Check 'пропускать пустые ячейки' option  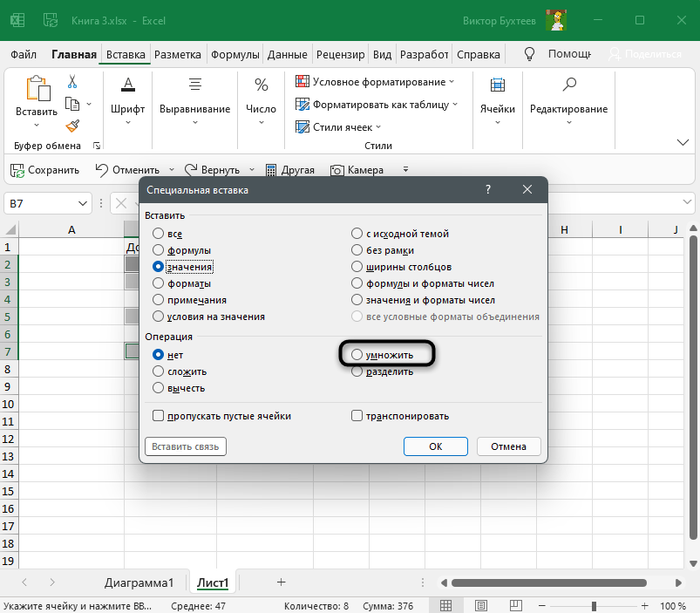point(159,416)
